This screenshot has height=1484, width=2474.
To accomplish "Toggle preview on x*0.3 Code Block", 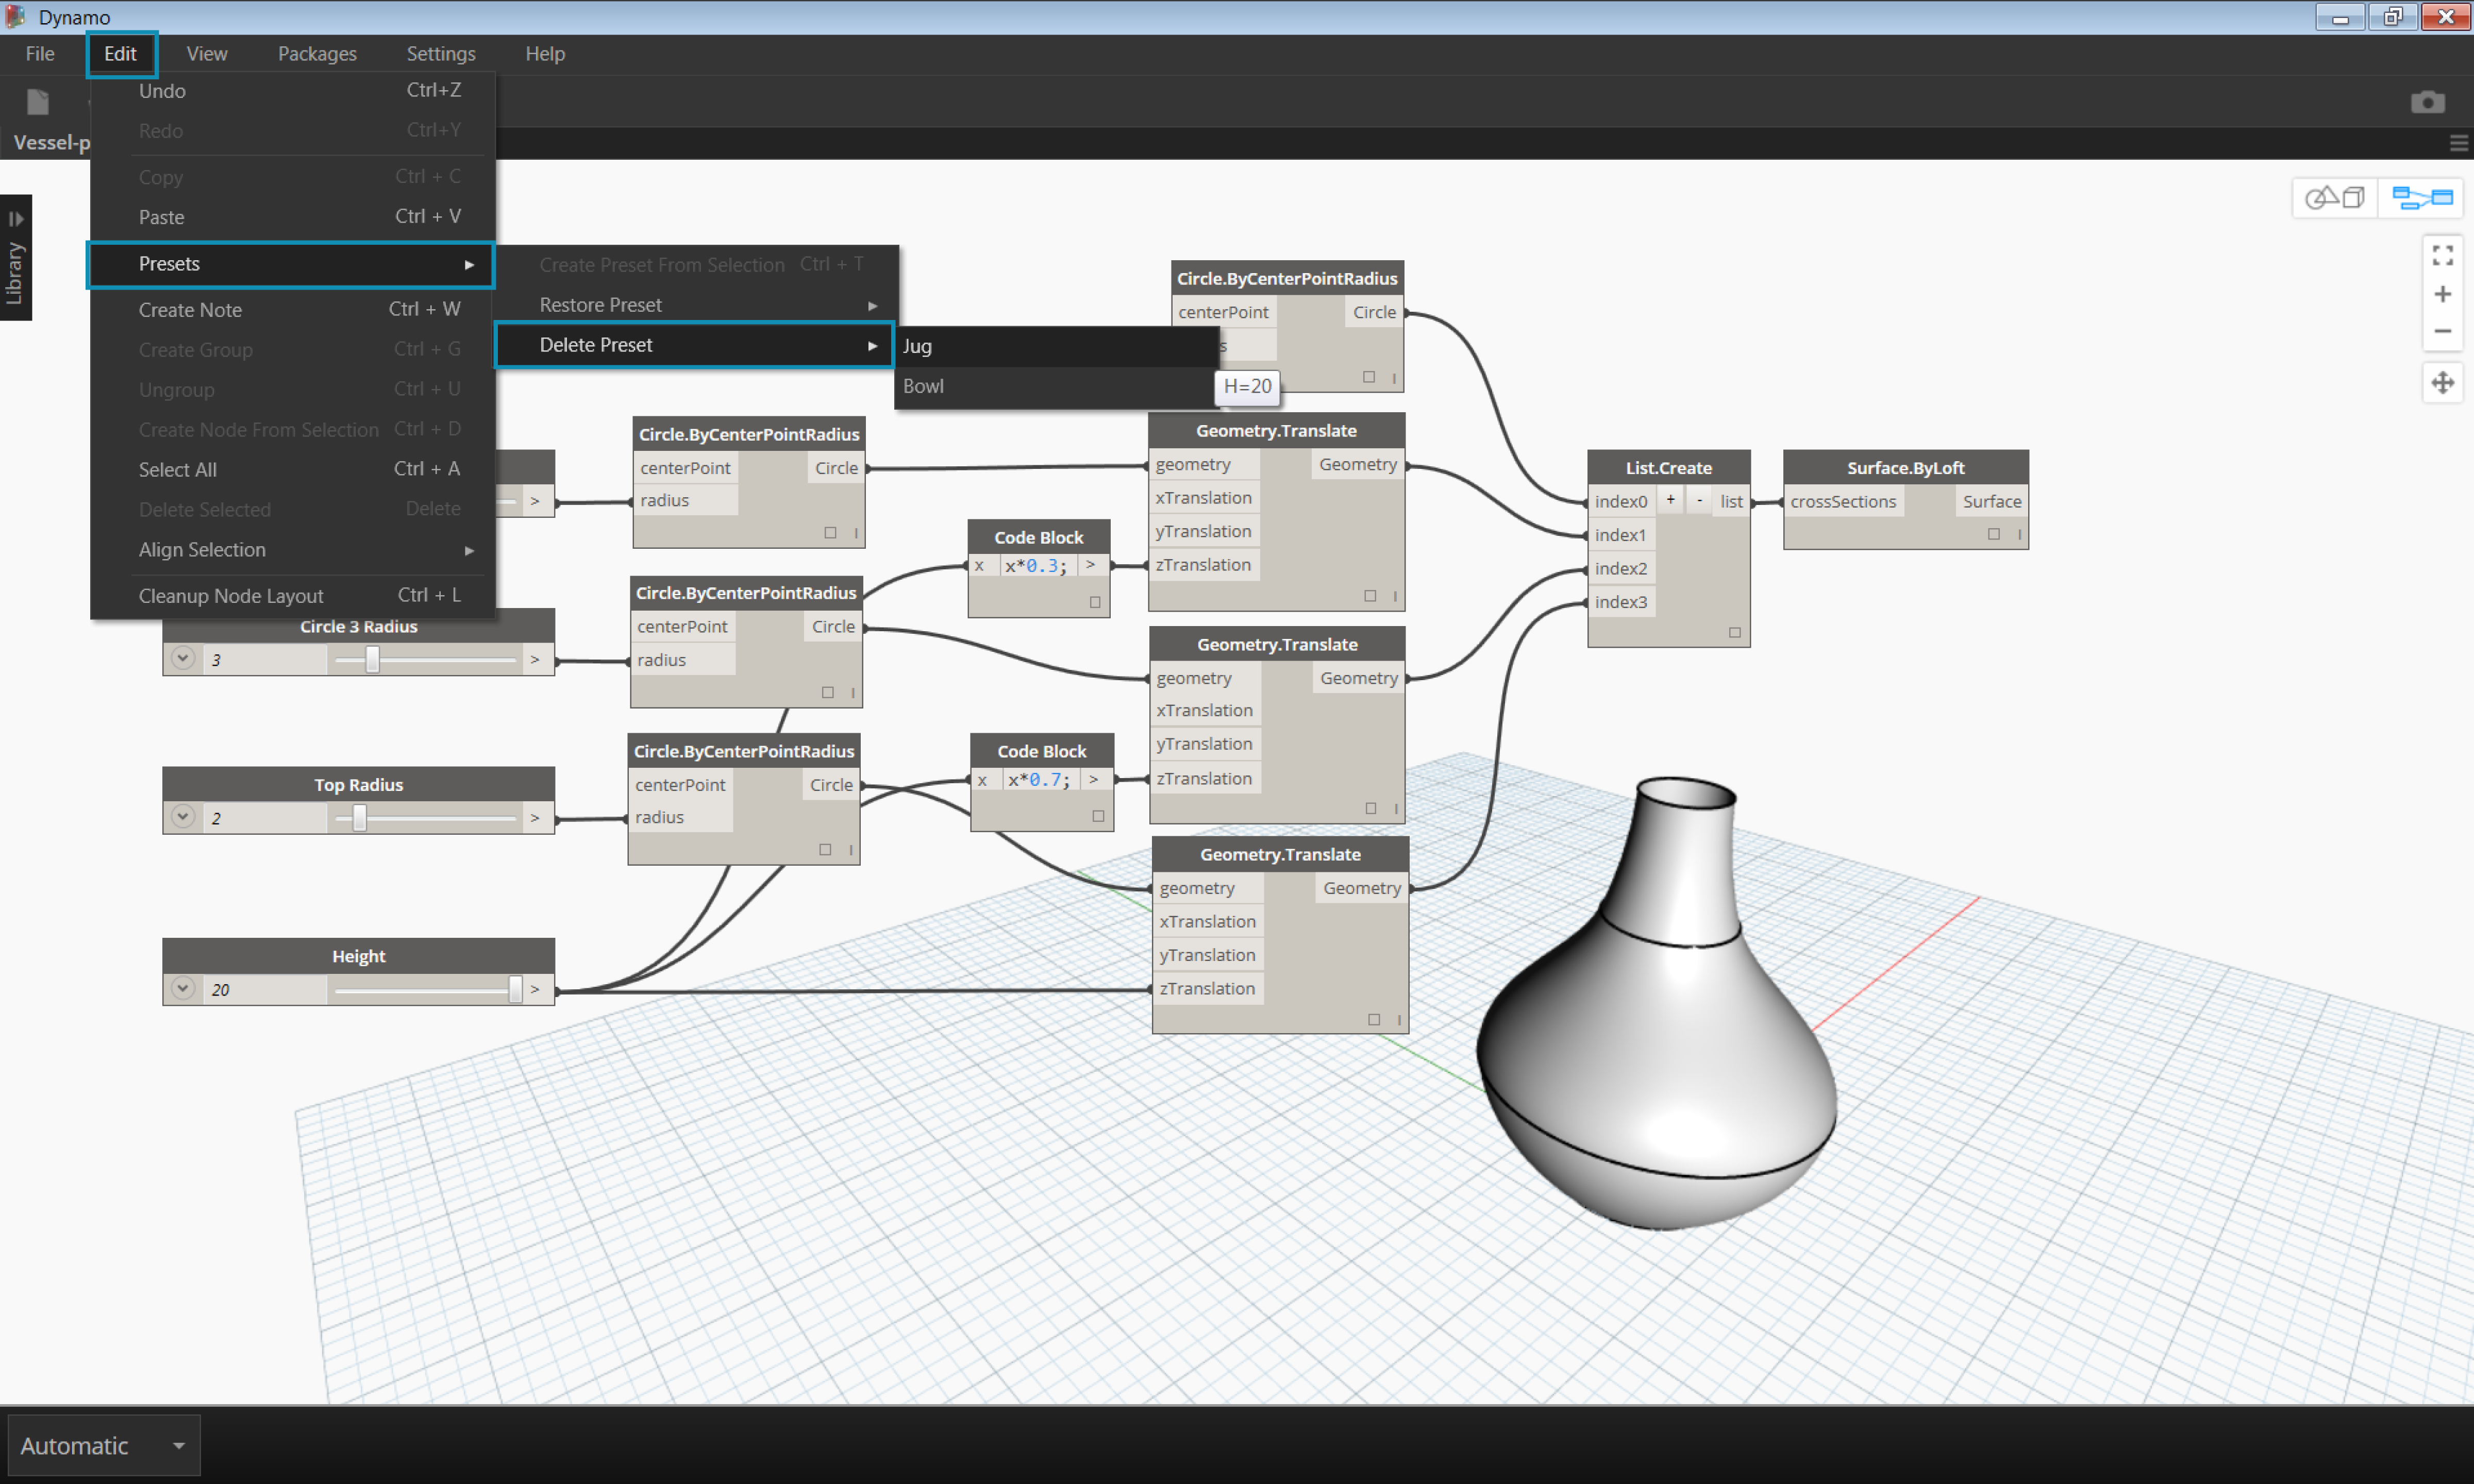I will point(1095,602).
